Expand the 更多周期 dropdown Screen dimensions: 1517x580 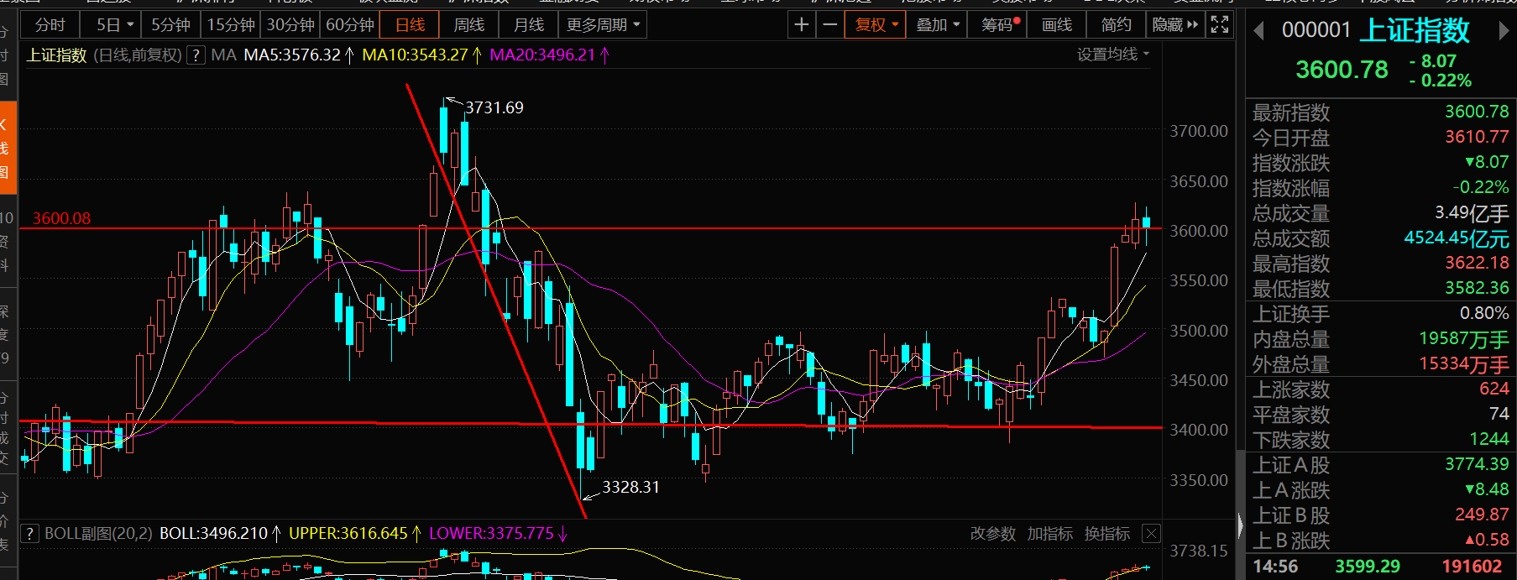click(603, 25)
